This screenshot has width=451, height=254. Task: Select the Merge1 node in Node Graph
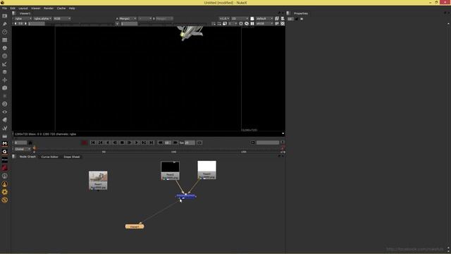point(186,196)
